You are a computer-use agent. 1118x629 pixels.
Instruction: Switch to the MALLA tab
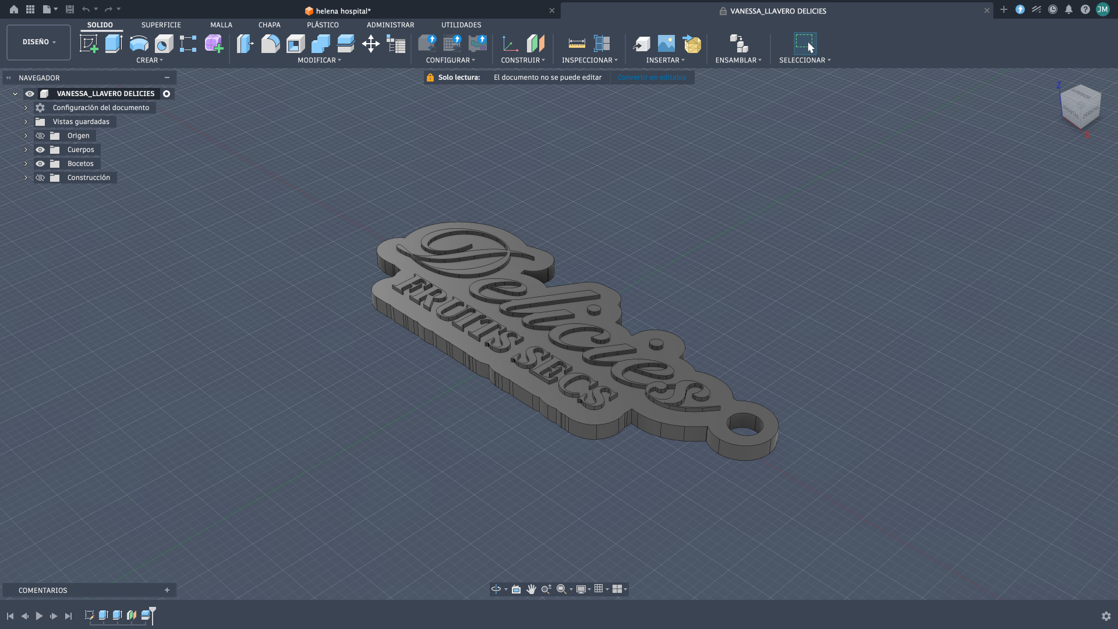tap(221, 25)
